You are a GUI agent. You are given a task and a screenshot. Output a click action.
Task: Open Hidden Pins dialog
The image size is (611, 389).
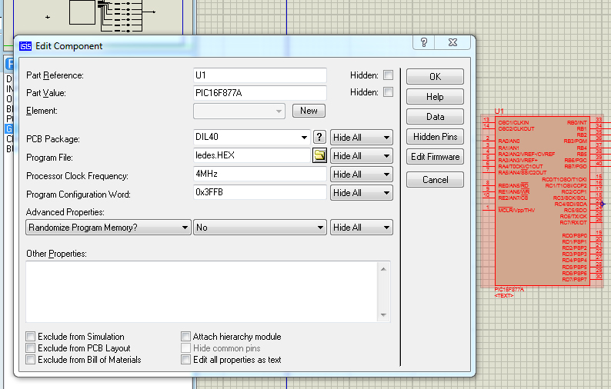pyautogui.click(x=435, y=137)
